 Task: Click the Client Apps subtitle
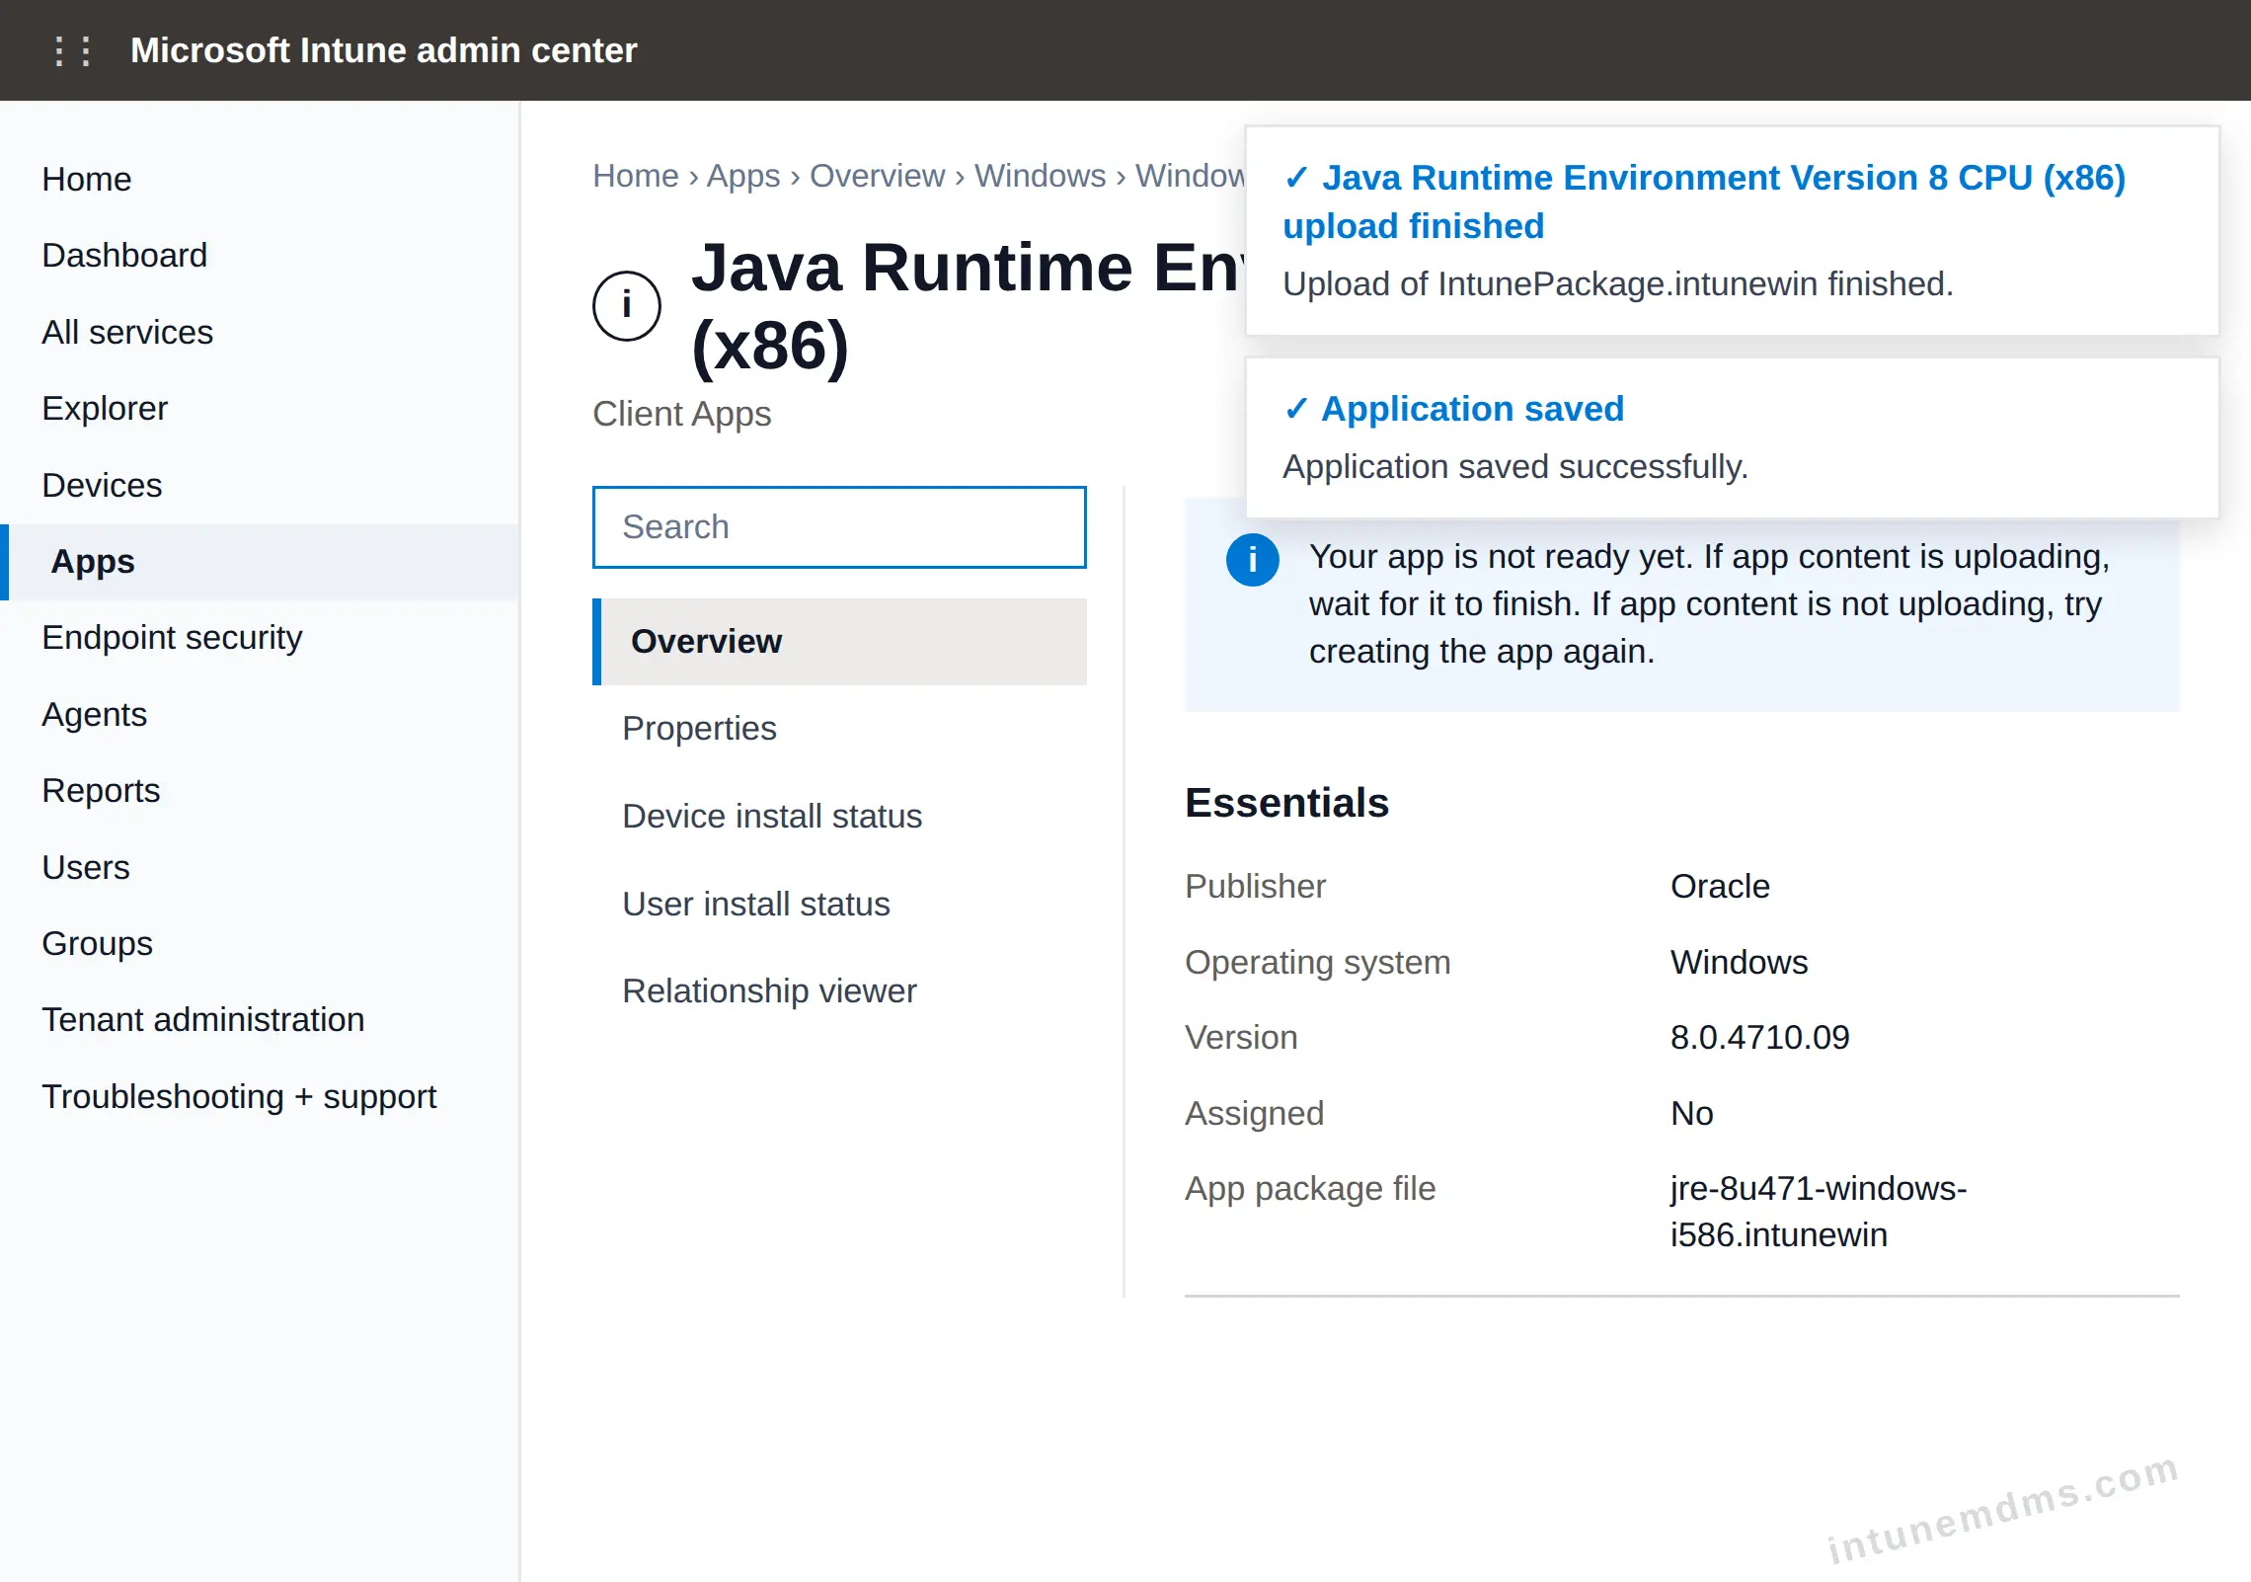681,413
